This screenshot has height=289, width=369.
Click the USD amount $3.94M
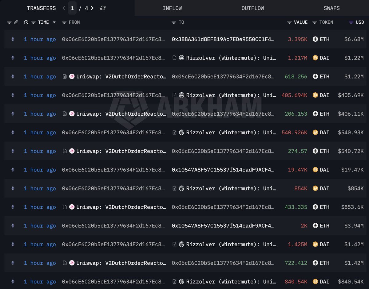354,225
